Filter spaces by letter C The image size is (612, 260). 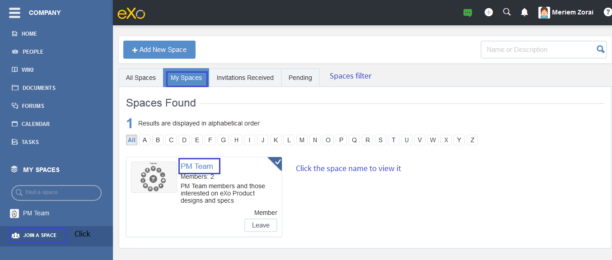click(171, 140)
